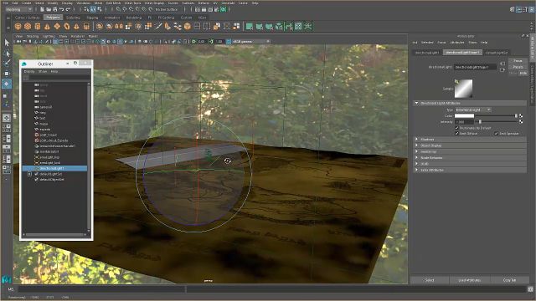Screen dimensions: 536x301
Task: Open the Create menu
Action: click(26, 3)
